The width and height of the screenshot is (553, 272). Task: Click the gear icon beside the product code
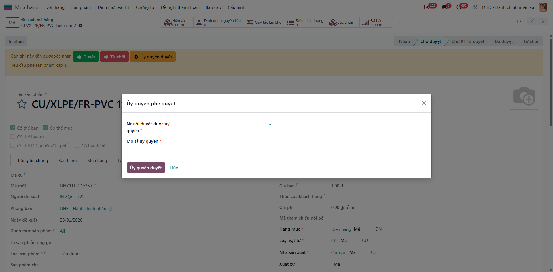click(x=80, y=26)
